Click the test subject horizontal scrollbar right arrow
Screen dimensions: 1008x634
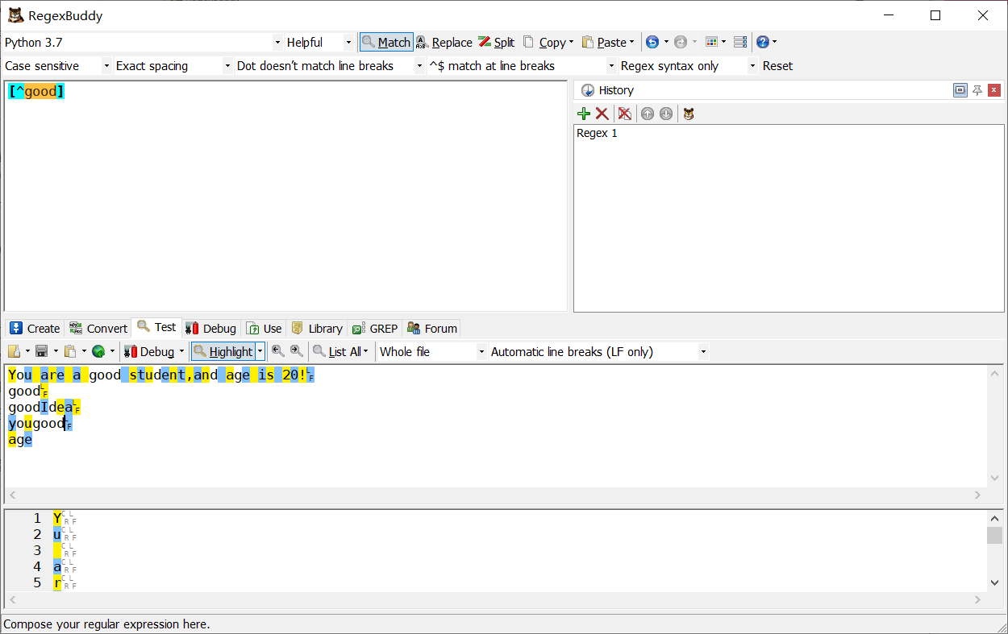point(978,495)
